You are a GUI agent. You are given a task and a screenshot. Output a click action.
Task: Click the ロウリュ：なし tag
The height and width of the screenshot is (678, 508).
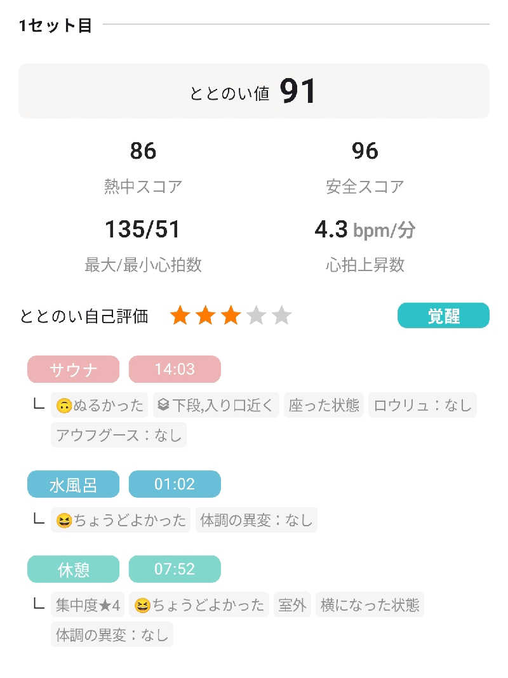click(422, 405)
